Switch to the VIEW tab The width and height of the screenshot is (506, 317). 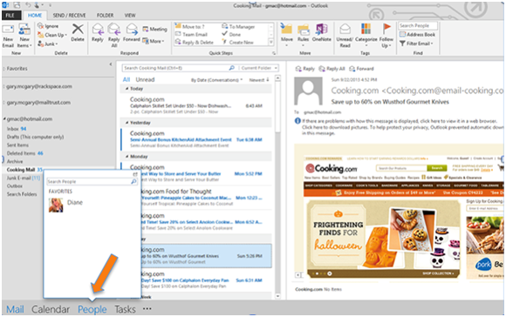point(130,15)
